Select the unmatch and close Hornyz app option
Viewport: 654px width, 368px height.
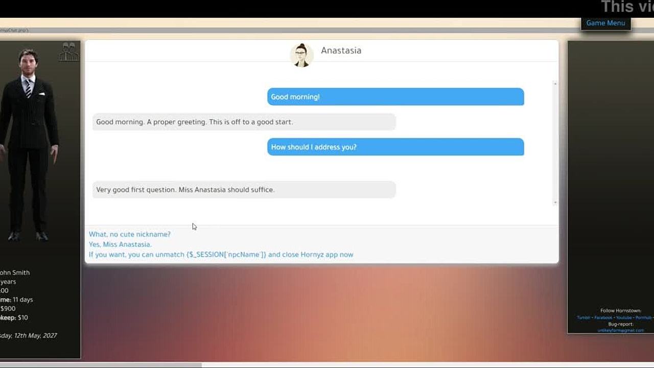[221, 255]
